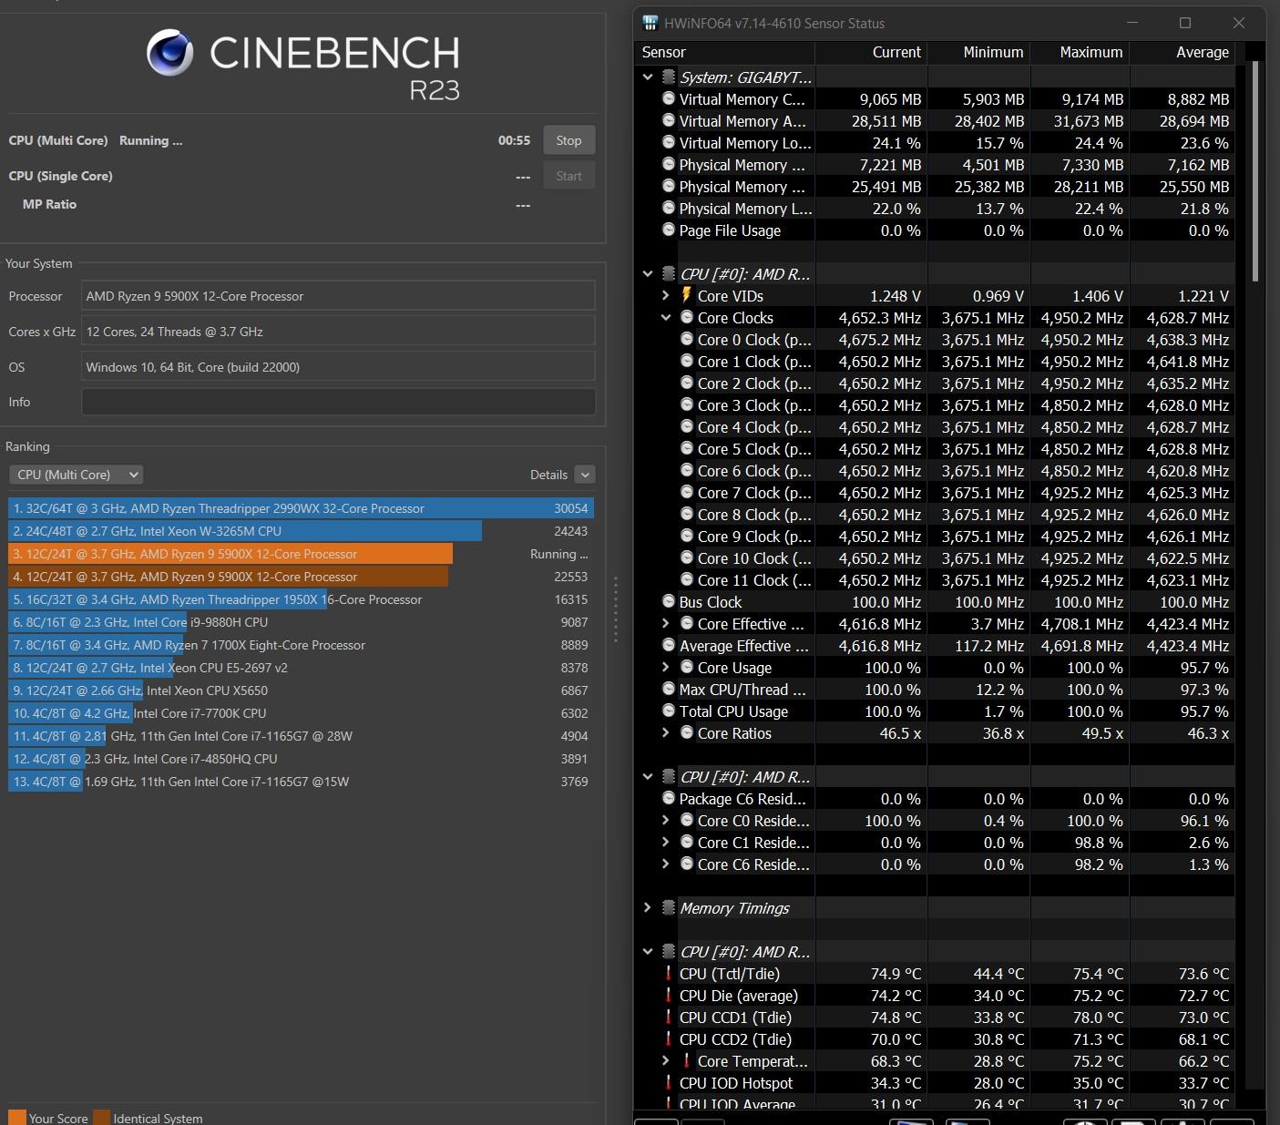1280x1125 pixels.
Task: Click the Bus Clock sensor icon
Action: [x=669, y=601]
